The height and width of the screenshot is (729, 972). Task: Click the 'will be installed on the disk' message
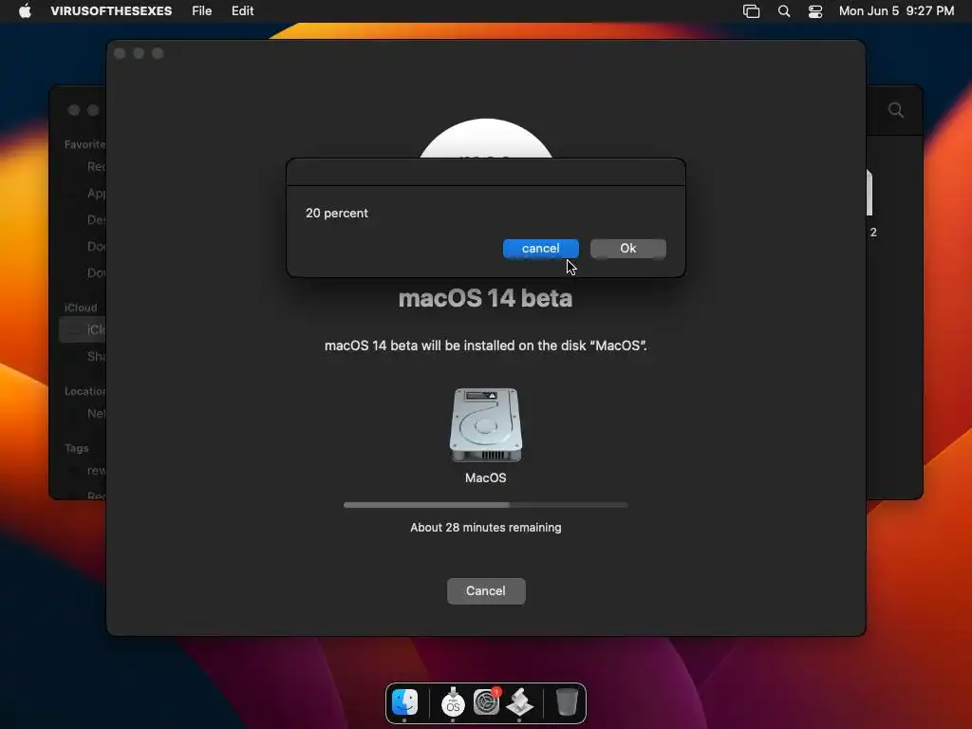point(485,346)
